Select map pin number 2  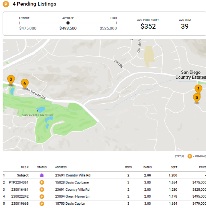click(x=198, y=89)
